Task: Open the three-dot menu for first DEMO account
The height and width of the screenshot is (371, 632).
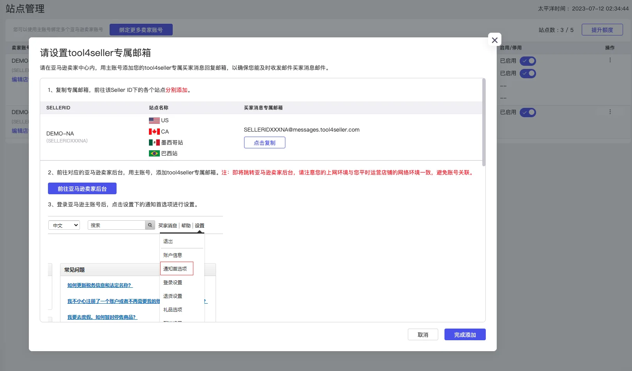Action: pos(610,60)
